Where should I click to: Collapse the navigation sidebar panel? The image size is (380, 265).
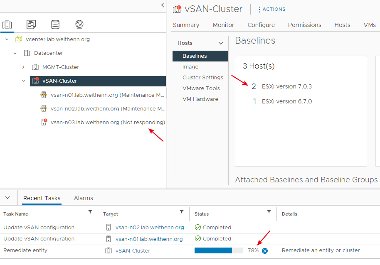163,5
